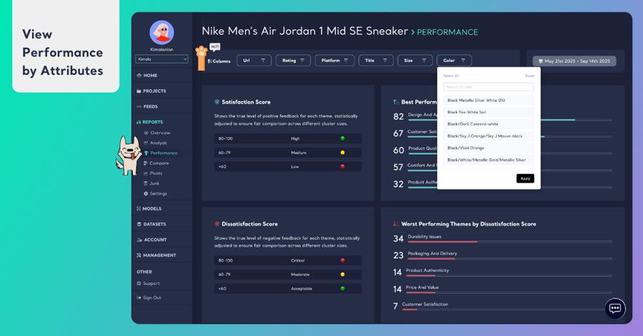
Task: Click Select All in Color popup
Action: click(451, 76)
